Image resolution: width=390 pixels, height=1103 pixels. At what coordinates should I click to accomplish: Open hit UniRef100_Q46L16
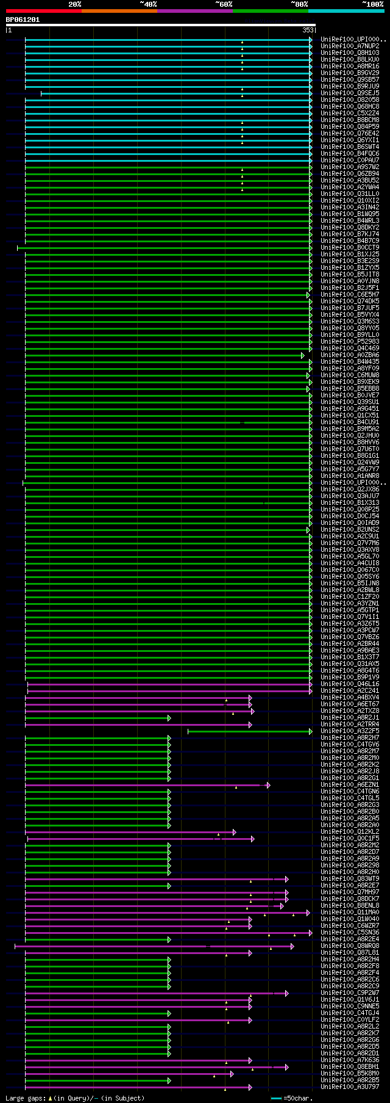point(350,684)
